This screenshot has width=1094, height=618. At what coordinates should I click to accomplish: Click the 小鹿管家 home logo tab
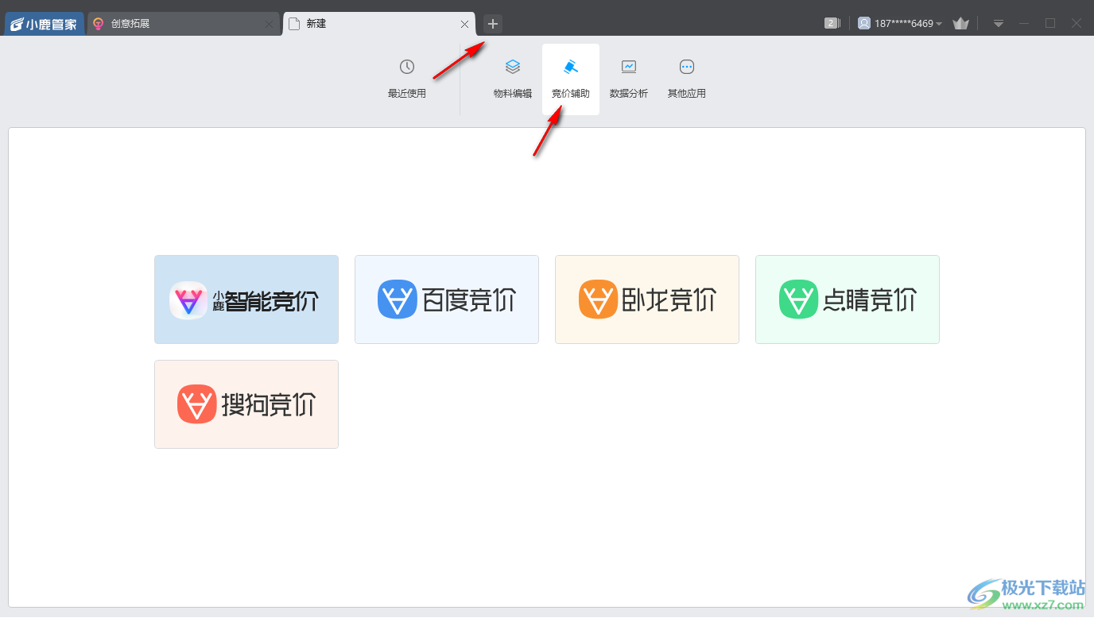45,24
